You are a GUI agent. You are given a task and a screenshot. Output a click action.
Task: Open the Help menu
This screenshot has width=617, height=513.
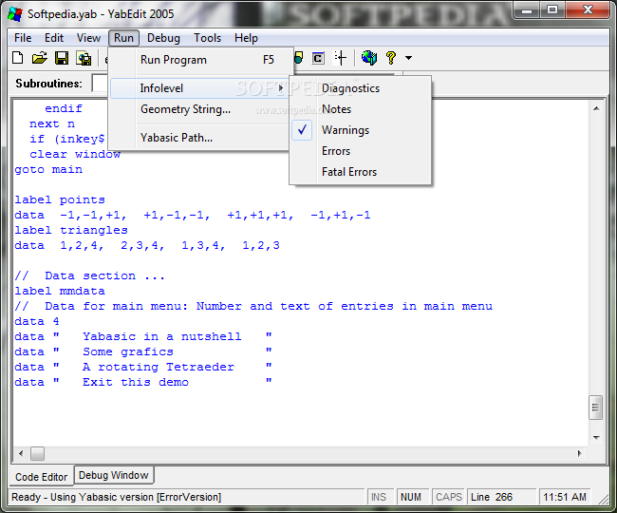tap(246, 38)
